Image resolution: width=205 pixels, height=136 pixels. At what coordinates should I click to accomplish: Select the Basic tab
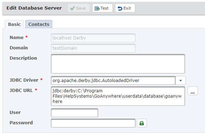pyautogui.click(x=14, y=24)
